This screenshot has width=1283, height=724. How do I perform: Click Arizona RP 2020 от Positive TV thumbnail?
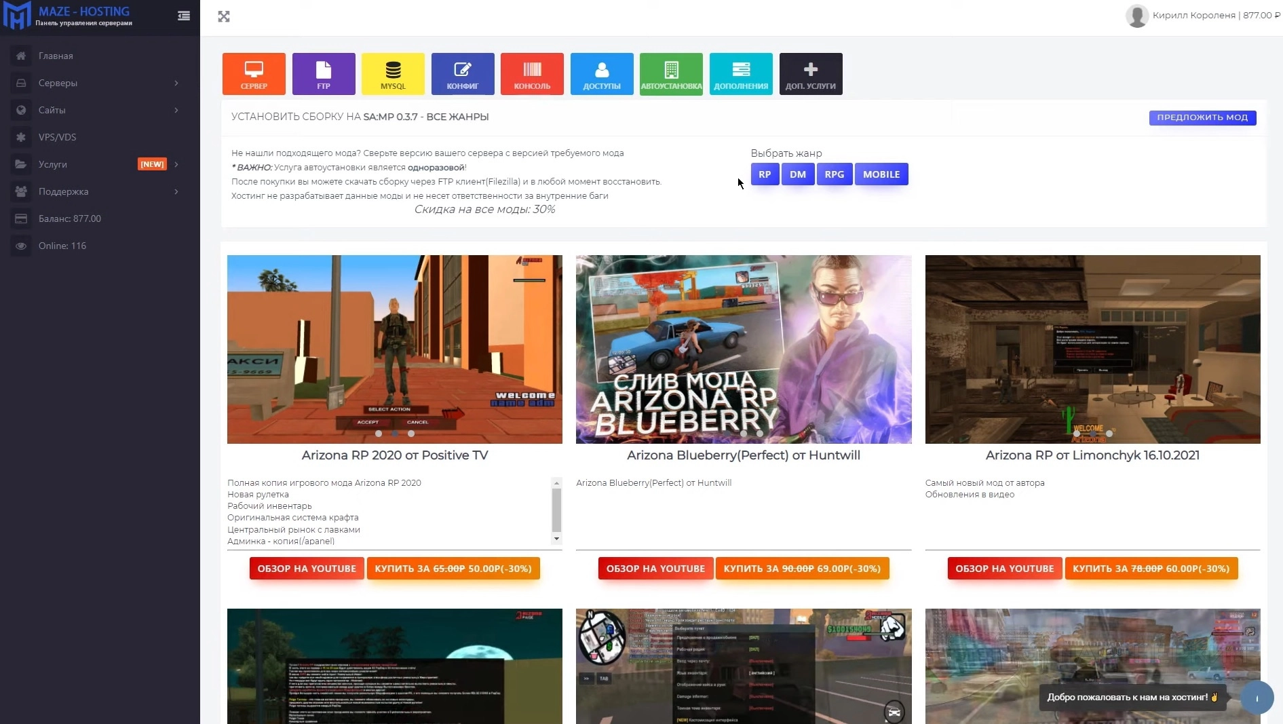395,349
